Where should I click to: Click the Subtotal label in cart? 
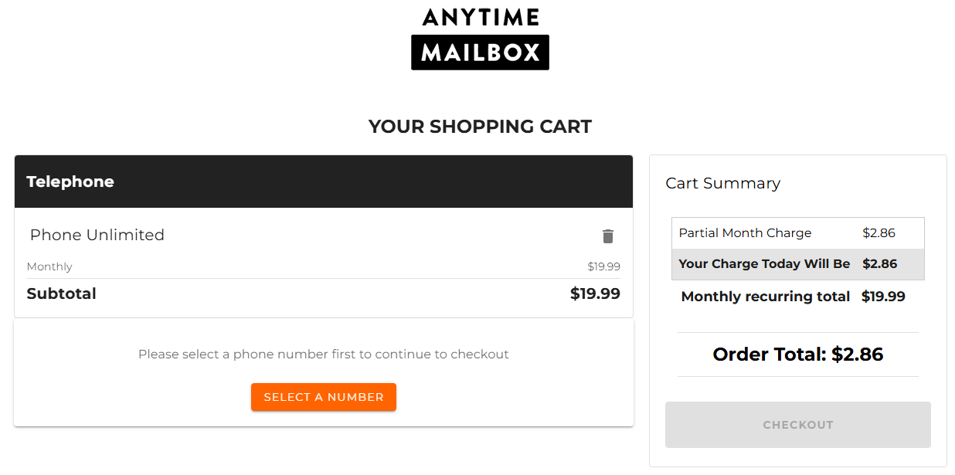coord(62,293)
